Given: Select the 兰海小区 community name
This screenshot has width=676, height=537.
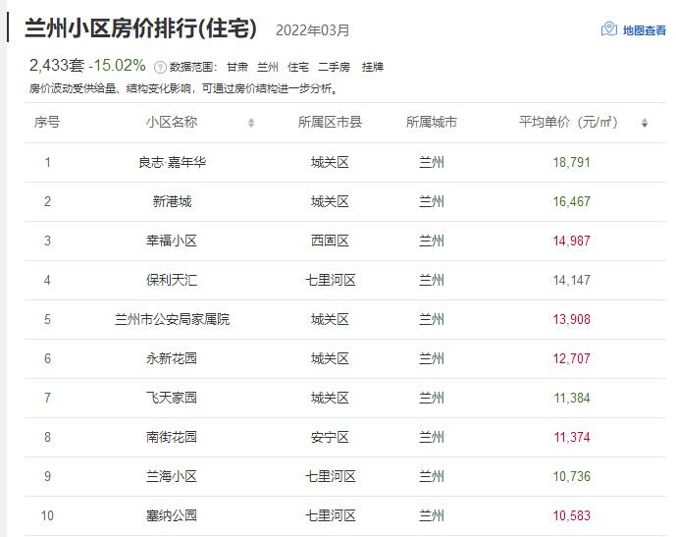Looking at the screenshot, I should 172,476.
